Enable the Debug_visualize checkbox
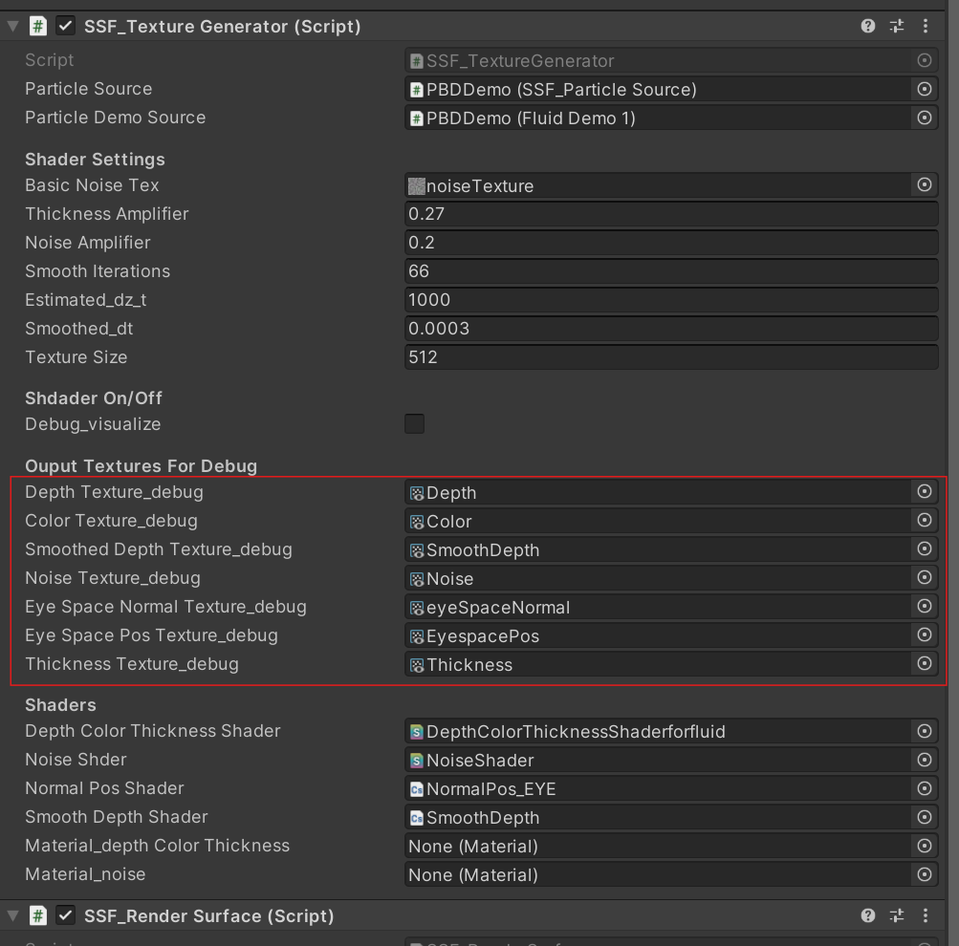The width and height of the screenshot is (959, 946). (413, 423)
